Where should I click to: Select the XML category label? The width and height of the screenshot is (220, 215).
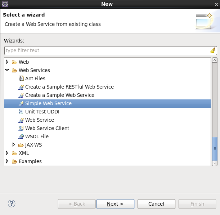pos(24,153)
